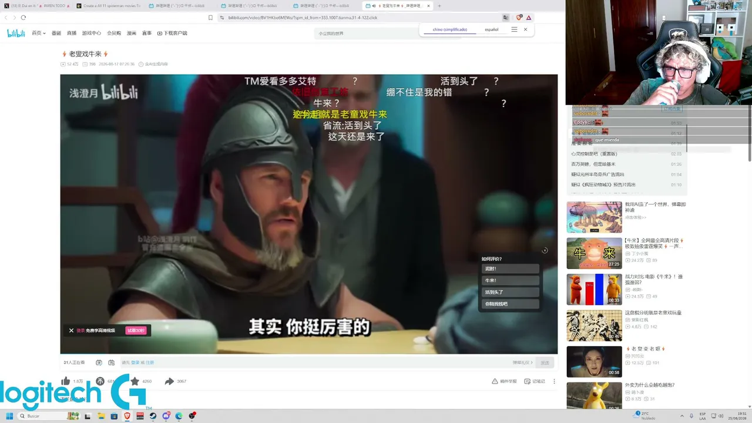
Task: Open the 赛事 navigation link
Action: (x=147, y=33)
